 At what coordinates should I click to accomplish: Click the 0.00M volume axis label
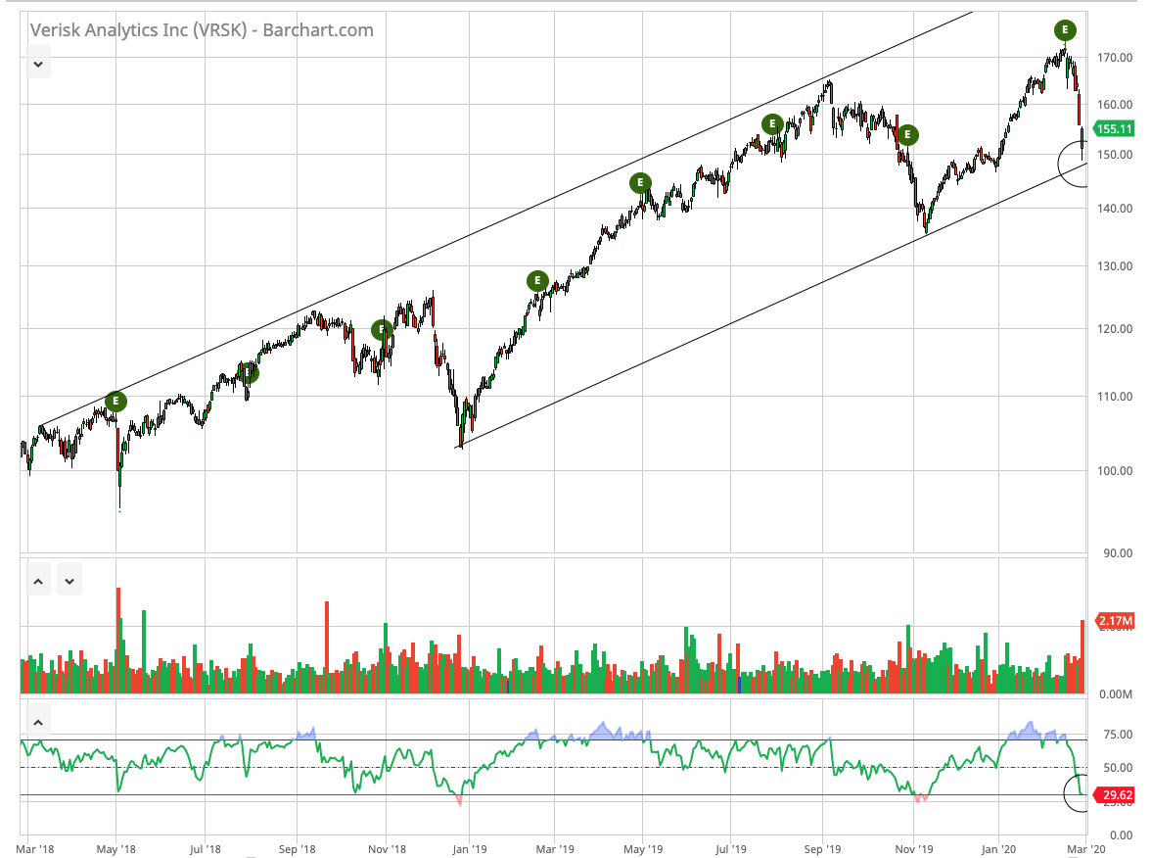coord(1116,693)
